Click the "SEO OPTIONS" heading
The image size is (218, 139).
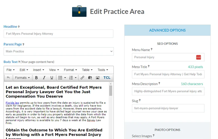[167, 44]
